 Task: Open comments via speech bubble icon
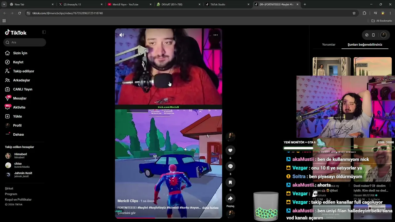230,166
